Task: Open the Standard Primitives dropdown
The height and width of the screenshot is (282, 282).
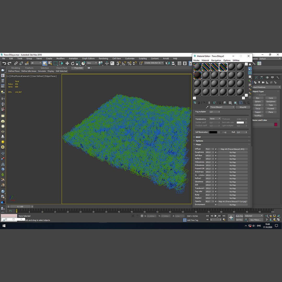Action: [x=266, y=87]
